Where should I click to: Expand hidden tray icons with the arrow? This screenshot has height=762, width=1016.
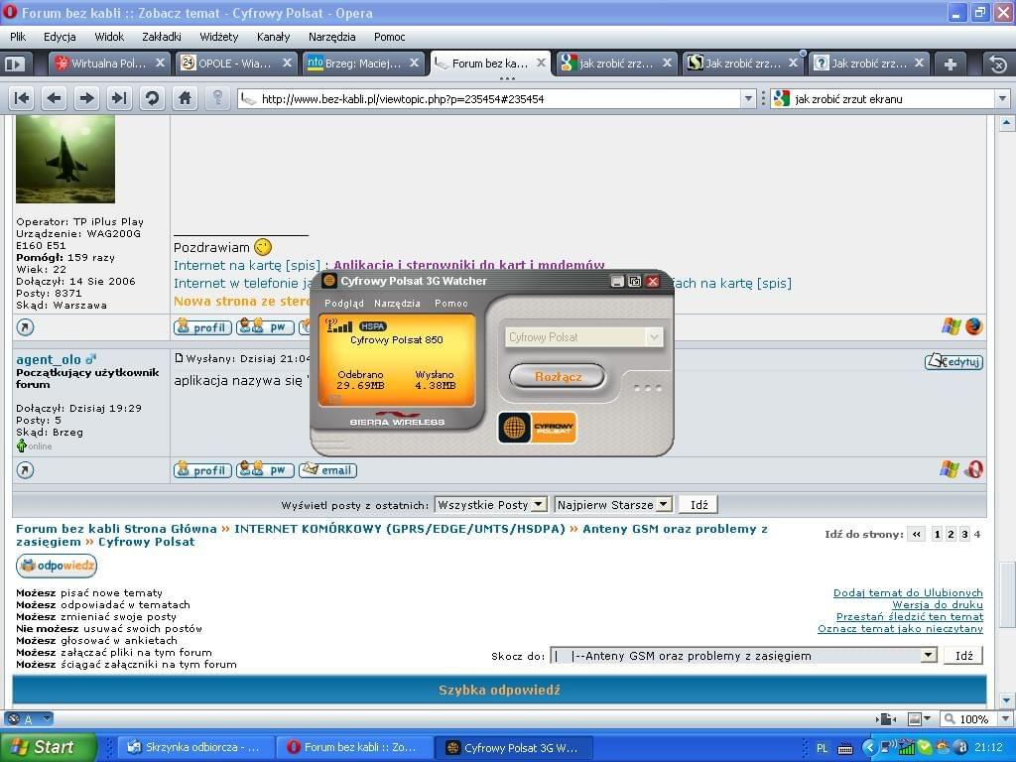[x=870, y=748]
